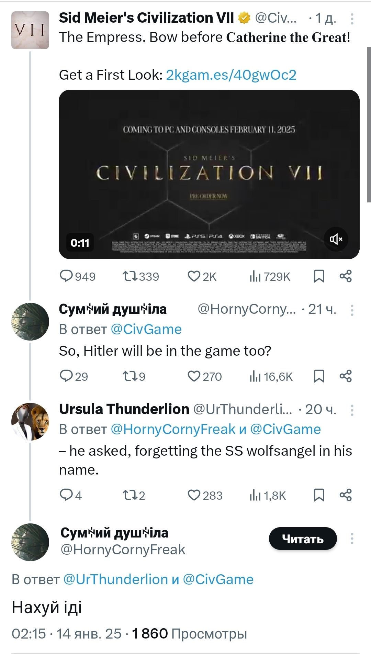The image size is (371, 654).
Task: Share Ursula Thunderlion's reply
Action: [346, 495]
